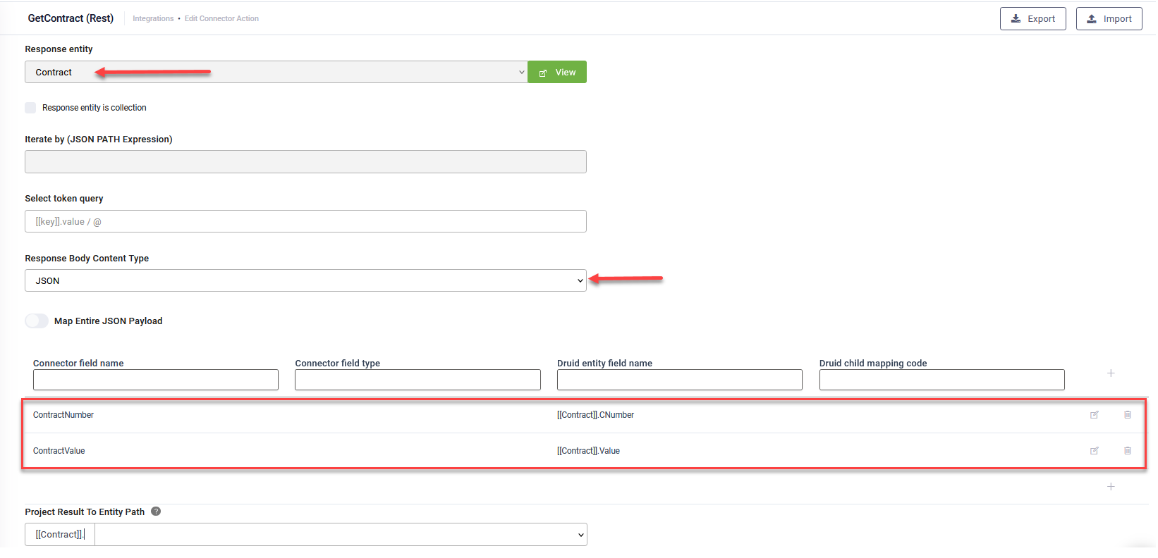
Task: Open Response Body Content Type dropdown
Action: click(x=305, y=280)
